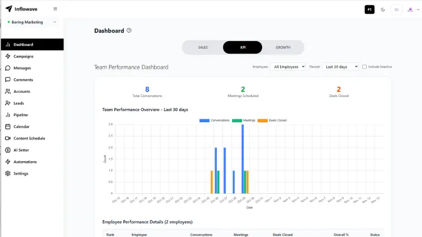Click Employee Performance Details heading
Screen dimensions: 422x237
[148, 222]
